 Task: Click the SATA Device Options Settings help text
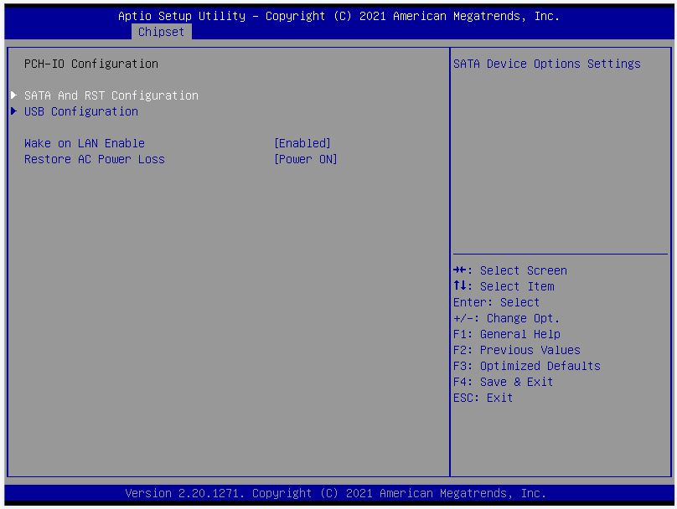click(x=546, y=64)
